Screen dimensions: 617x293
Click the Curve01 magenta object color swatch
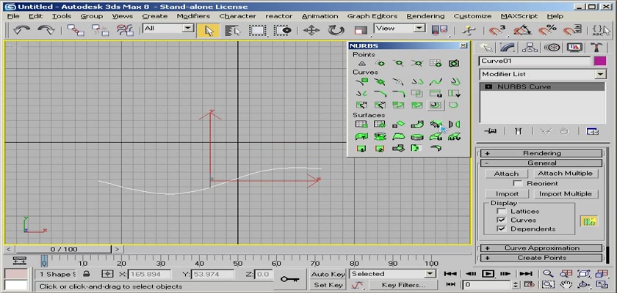599,62
